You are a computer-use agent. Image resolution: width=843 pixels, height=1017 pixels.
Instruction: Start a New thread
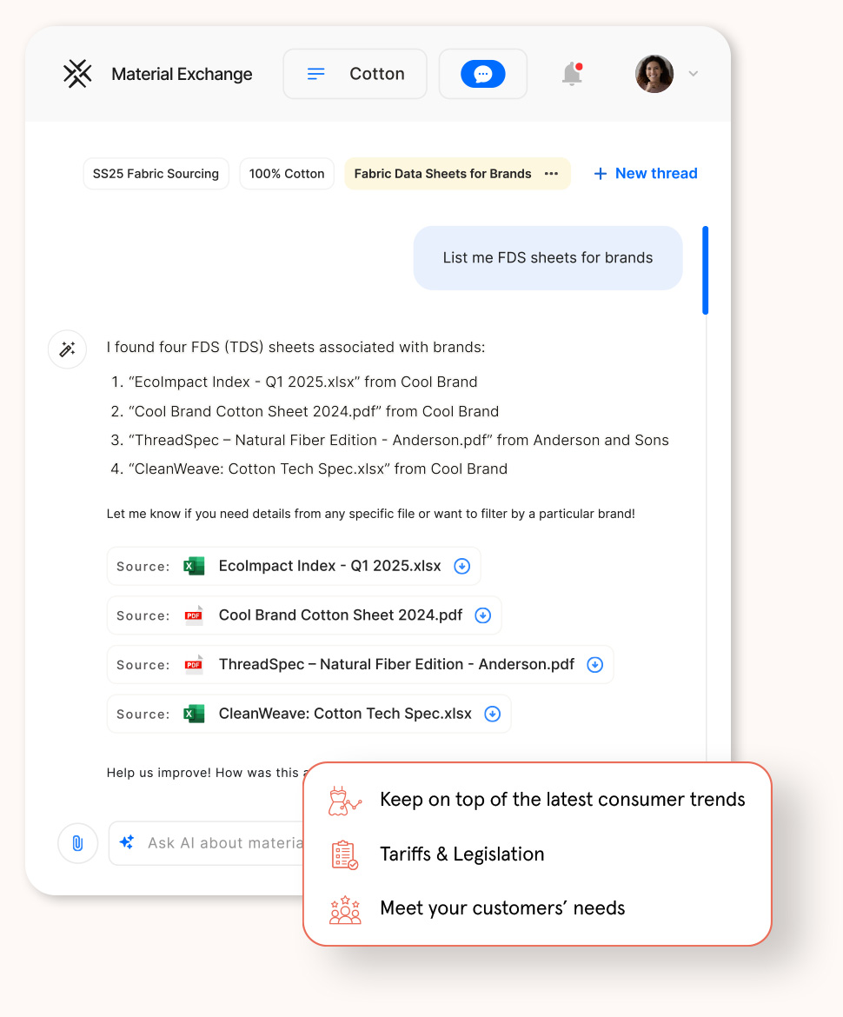click(x=646, y=174)
